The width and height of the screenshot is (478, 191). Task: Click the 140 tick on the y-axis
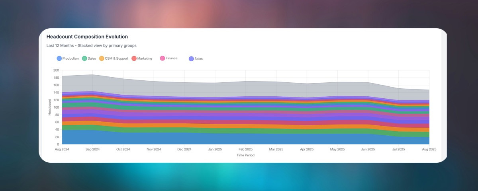(56, 93)
